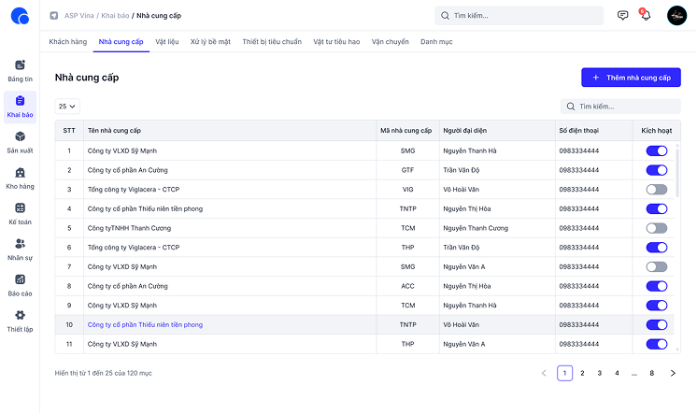Switch to the Vận chuyển tab
This screenshot has width=697, height=414.
point(390,42)
